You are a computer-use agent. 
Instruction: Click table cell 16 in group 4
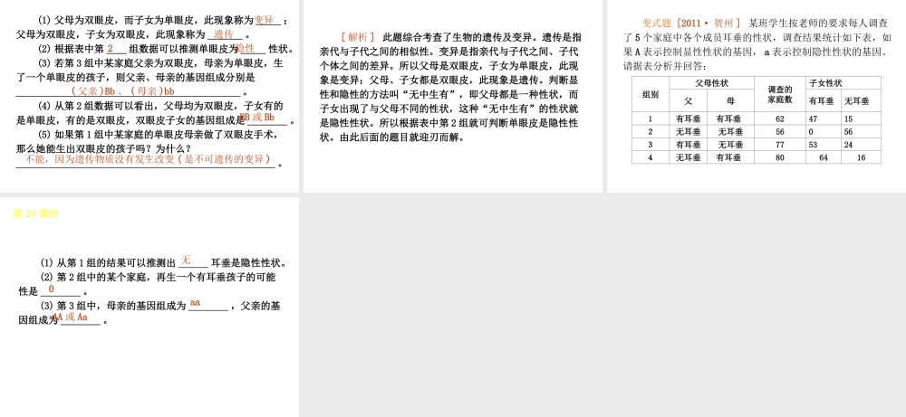862,156
